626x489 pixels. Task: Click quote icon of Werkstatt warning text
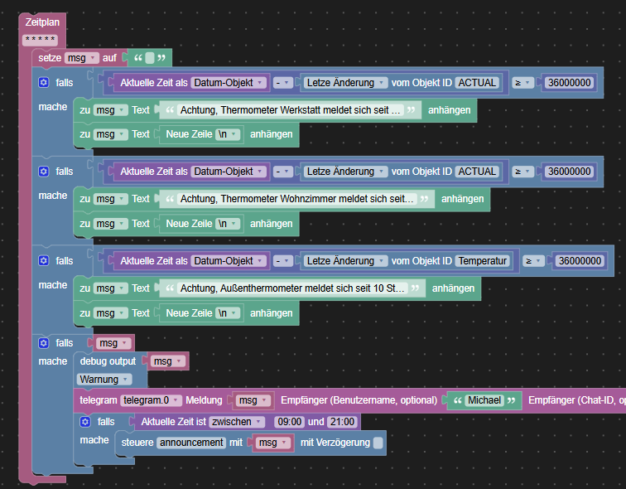(170, 110)
